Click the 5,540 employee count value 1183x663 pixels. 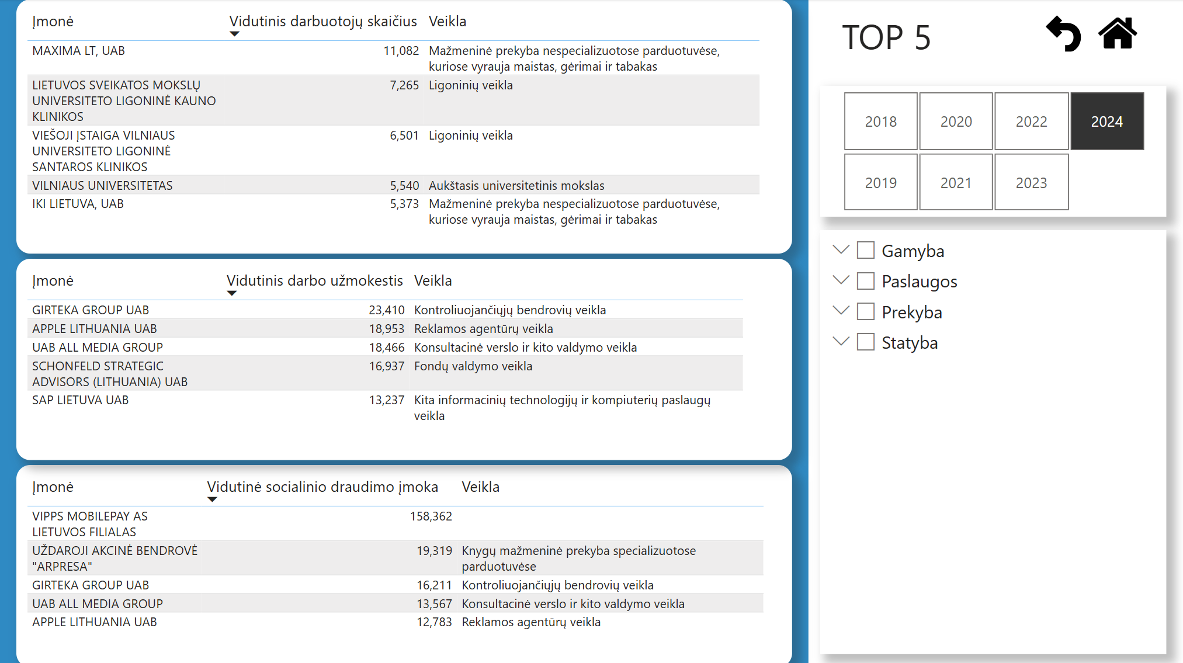tap(404, 186)
